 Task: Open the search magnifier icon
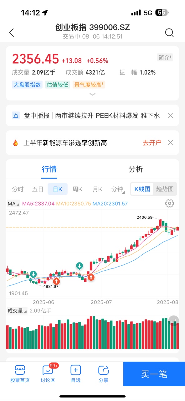[169, 33]
